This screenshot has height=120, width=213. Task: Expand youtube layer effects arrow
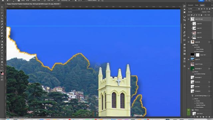pyautogui.click(x=211, y=87)
